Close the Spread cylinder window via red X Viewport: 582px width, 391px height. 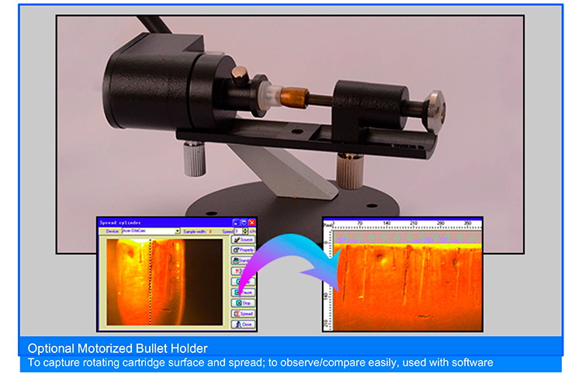click(251, 222)
